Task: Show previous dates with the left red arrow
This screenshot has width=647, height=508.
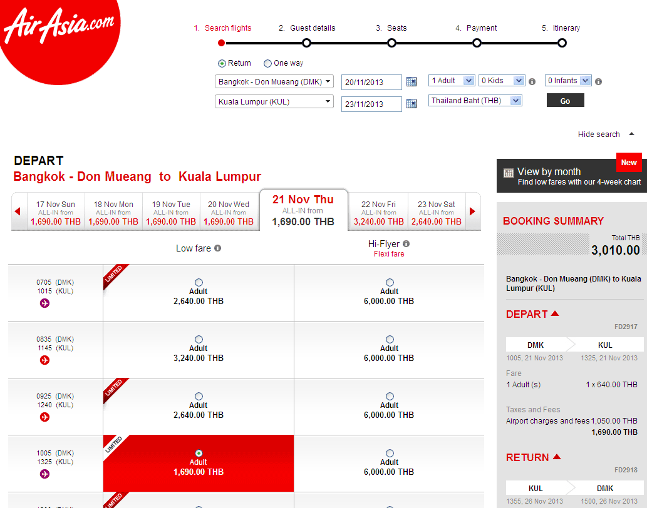Action: click(x=18, y=211)
